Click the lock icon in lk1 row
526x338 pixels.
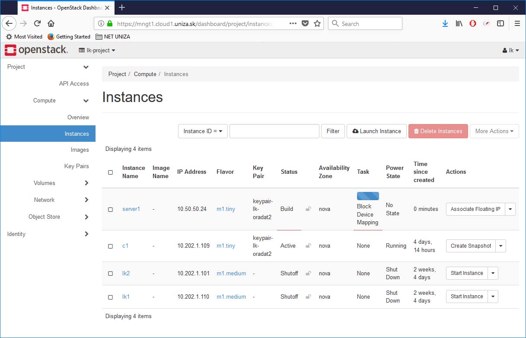(x=308, y=297)
